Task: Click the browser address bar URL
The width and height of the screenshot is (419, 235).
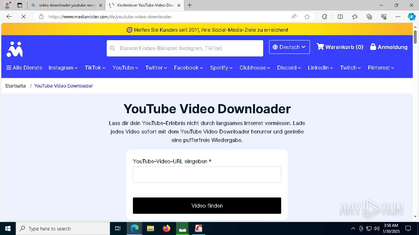Action: [110, 17]
